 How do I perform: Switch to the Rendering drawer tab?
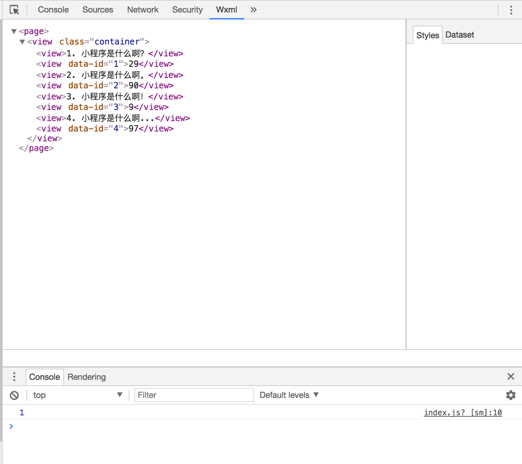(87, 377)
